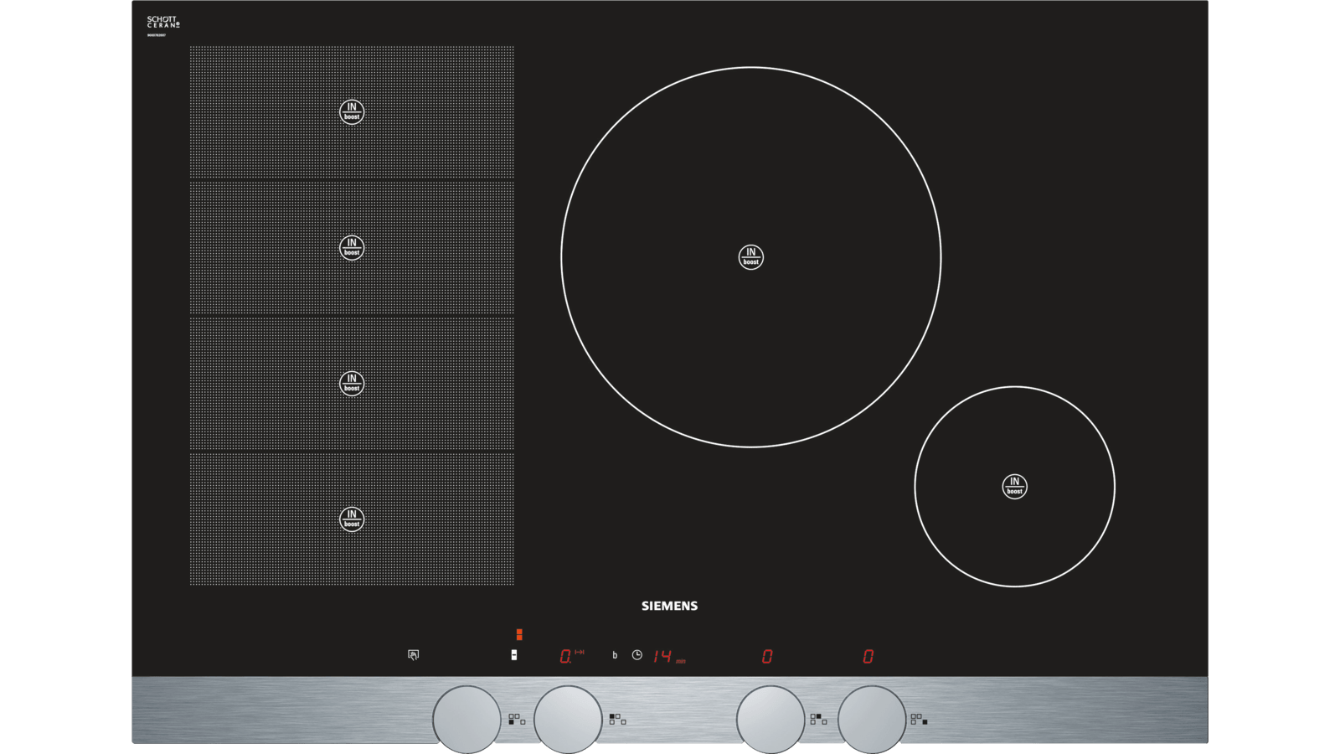Tap the timer clock icon

[x=637, y=655]
